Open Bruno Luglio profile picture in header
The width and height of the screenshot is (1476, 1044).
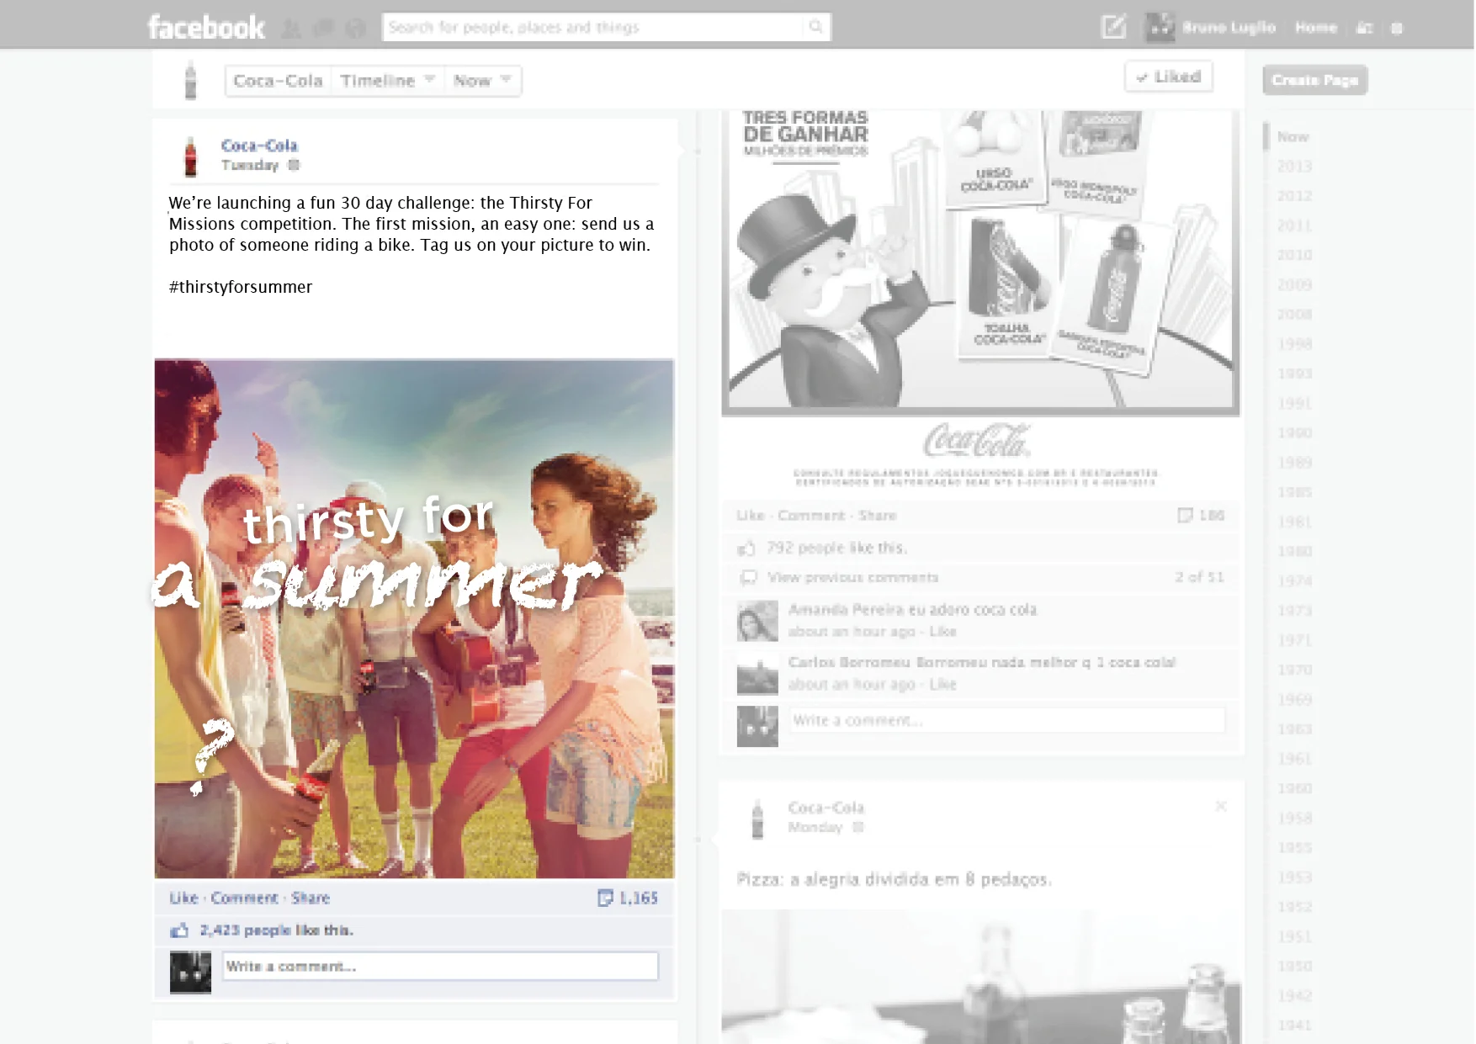tap(1160, 27)
